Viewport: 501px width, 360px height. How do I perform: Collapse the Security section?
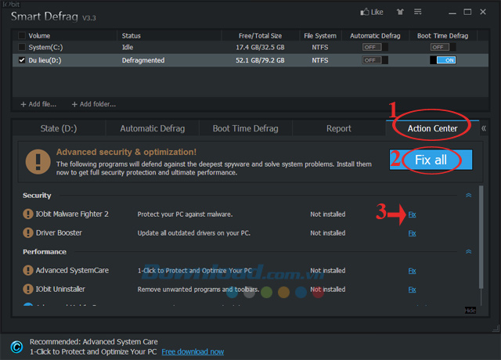coord(468,196)
